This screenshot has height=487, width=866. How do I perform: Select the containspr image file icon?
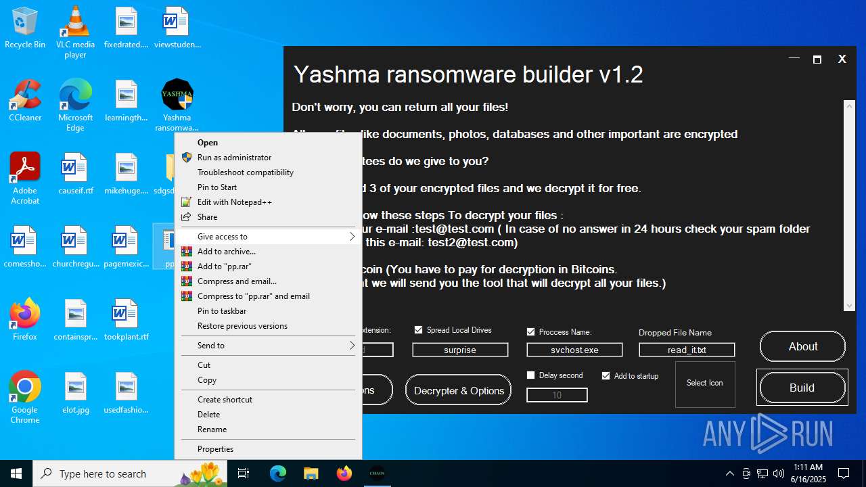[x=75, y=320]
